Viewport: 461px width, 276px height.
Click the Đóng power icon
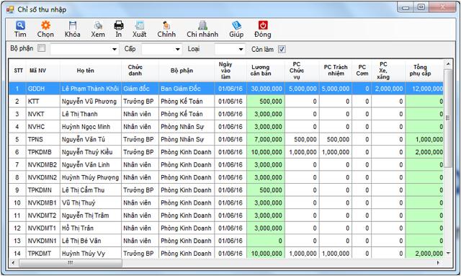point(263,25)
